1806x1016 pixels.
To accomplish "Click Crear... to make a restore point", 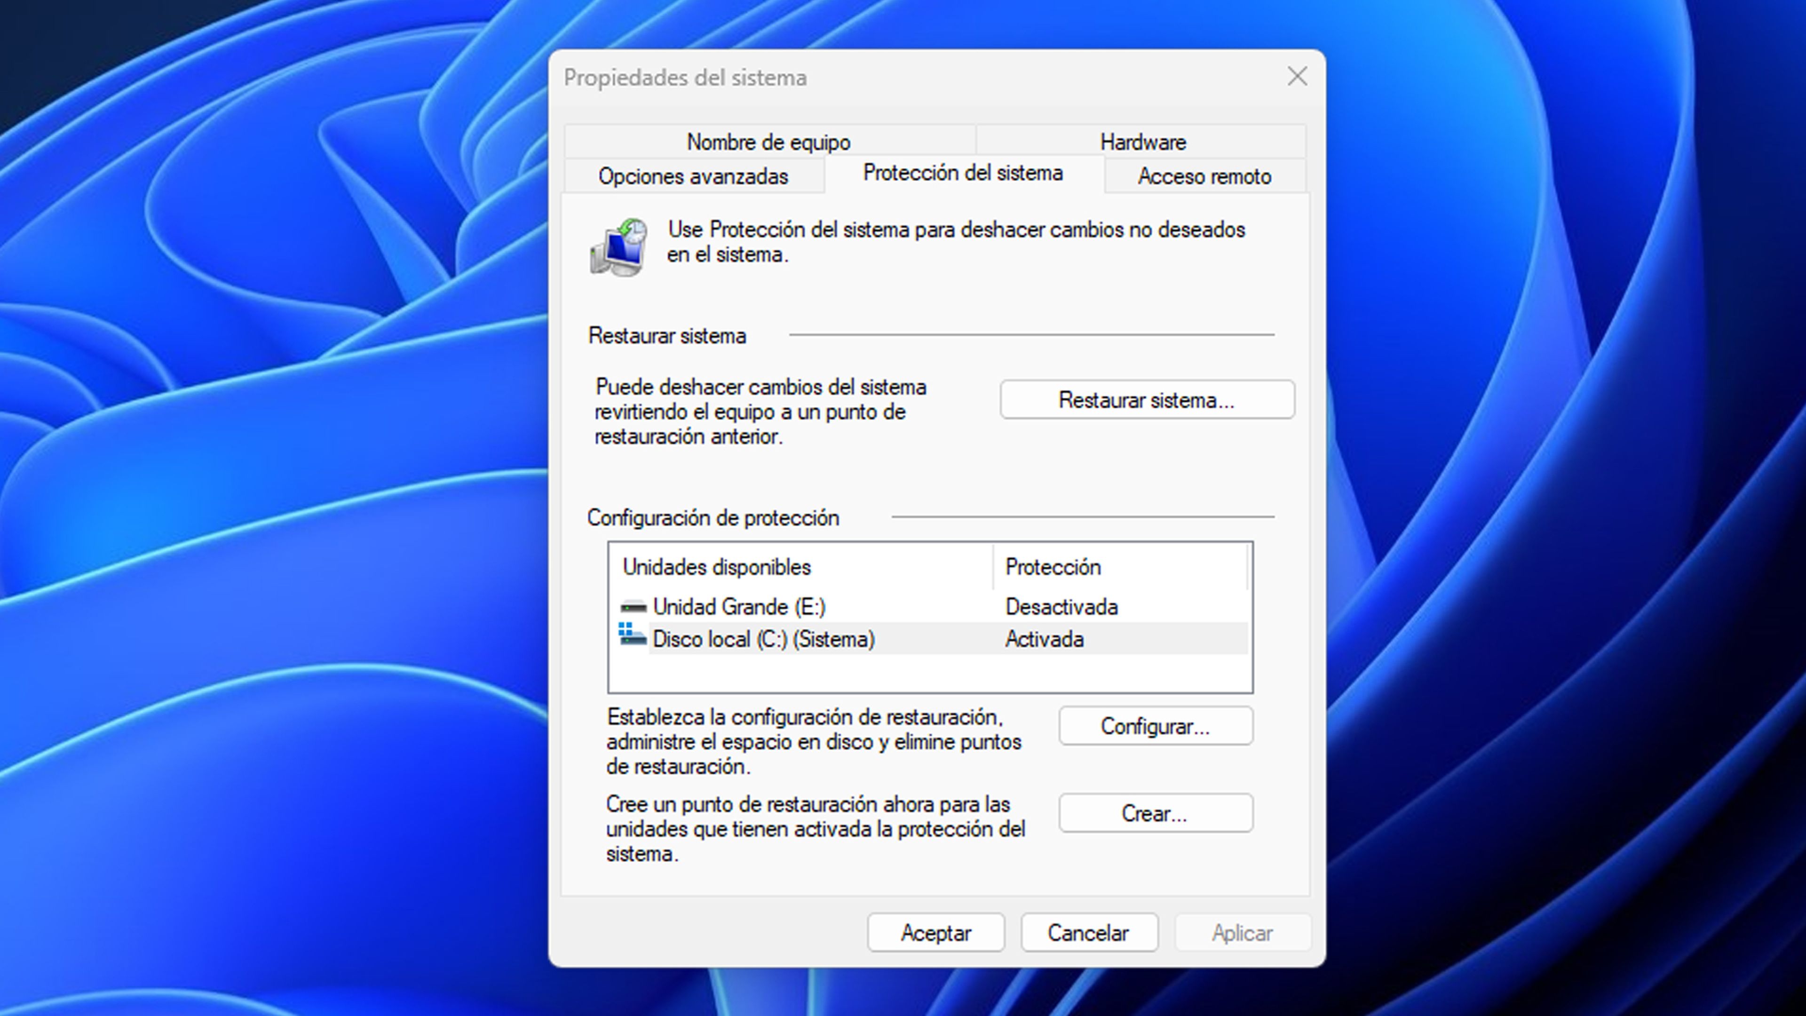I will click(x=1156, y=813).
